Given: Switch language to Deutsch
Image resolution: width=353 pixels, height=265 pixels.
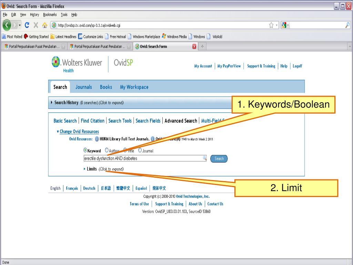Looking at the screenshot, I should (89, 188).
